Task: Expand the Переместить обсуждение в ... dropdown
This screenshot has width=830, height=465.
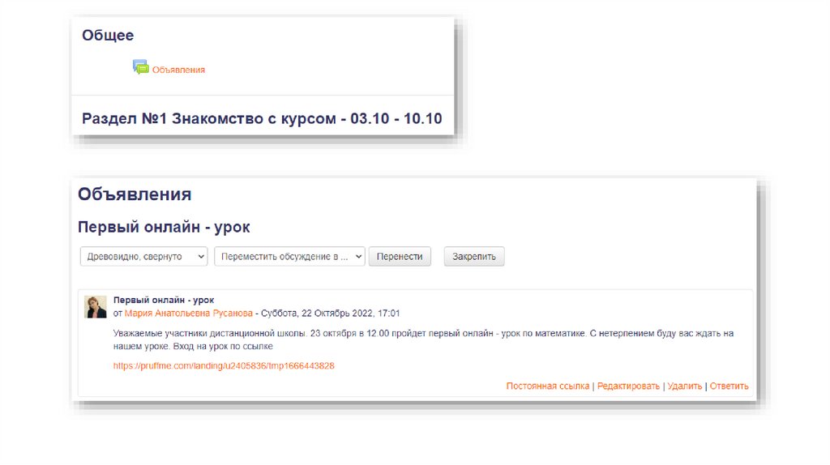Action: (289, 257)
